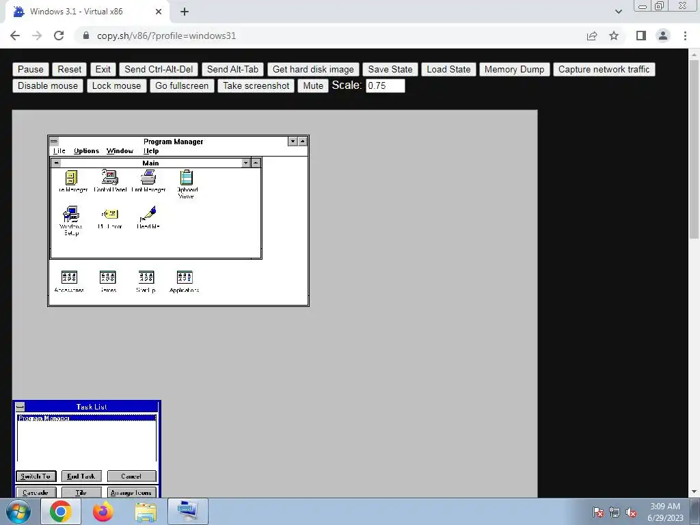Click the browser address bar URL
Screen dimensions: 700x525
tap(166, 36)
